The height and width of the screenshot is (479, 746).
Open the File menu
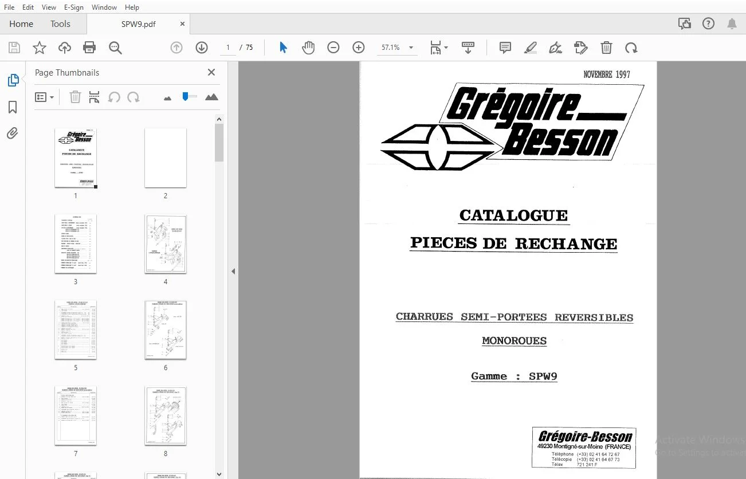[x=9, y=7]
